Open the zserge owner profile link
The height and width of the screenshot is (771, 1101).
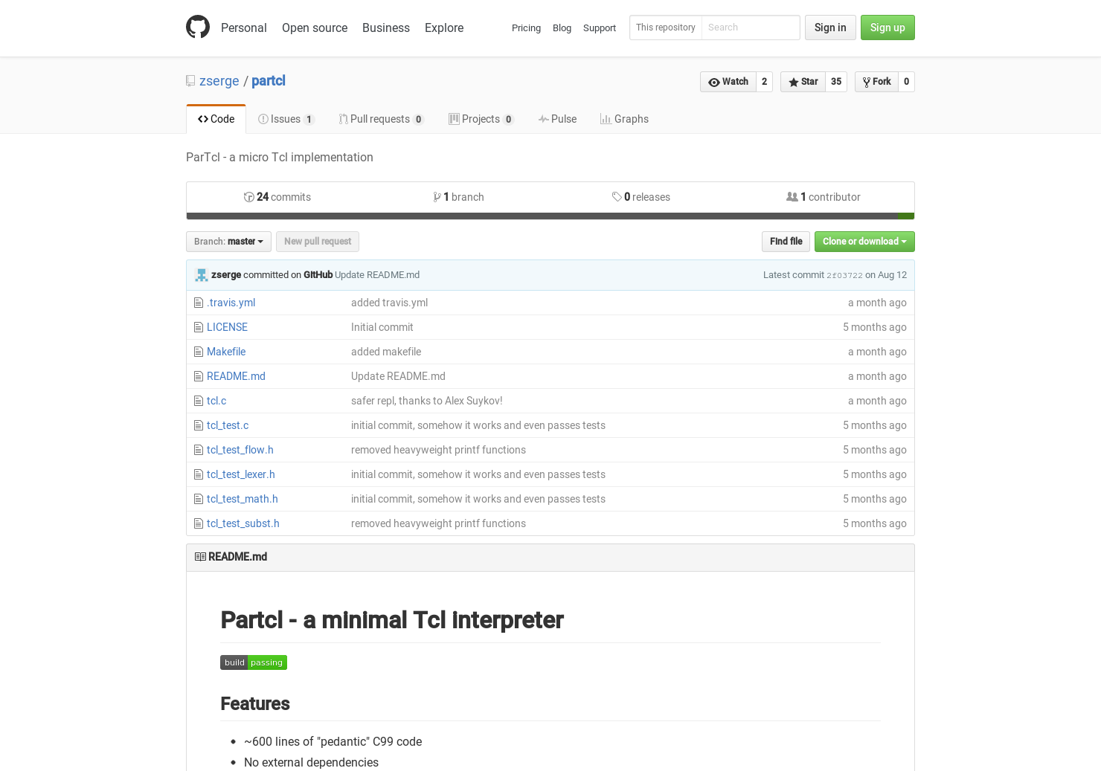(219, 81)
